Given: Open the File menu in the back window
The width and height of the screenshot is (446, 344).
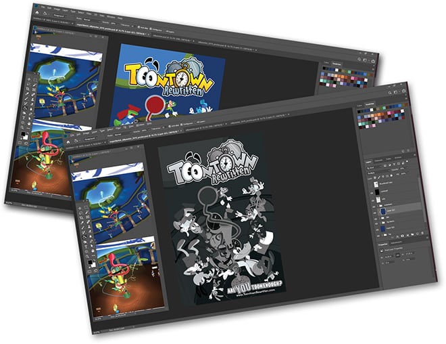Looking at the screenshot, I should point(43,6).
